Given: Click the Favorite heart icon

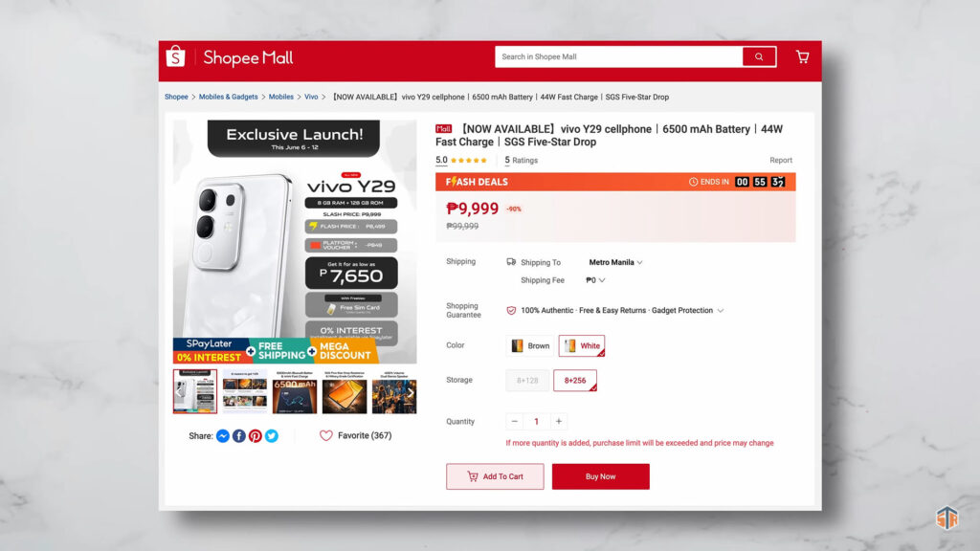Looking at the screenshot, I should point(326,435).
